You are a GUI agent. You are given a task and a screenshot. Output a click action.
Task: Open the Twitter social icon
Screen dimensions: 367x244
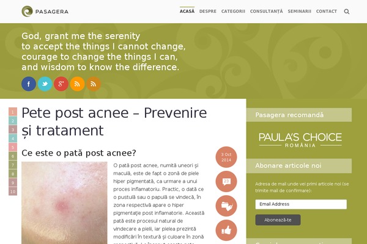click(x=45, y=84)
